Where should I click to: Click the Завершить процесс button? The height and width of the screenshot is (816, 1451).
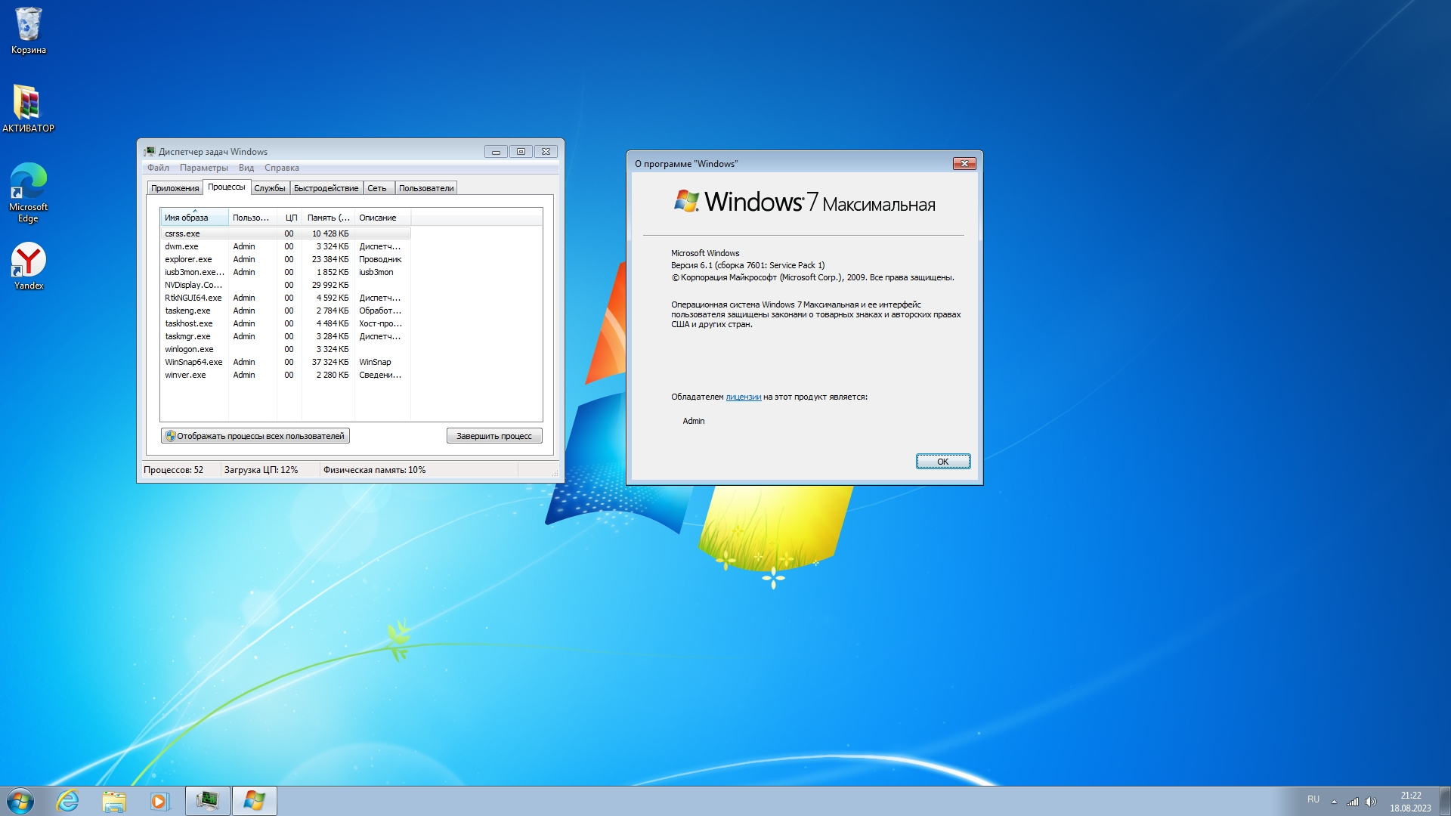pyautogui.click(x=494, y=436)
